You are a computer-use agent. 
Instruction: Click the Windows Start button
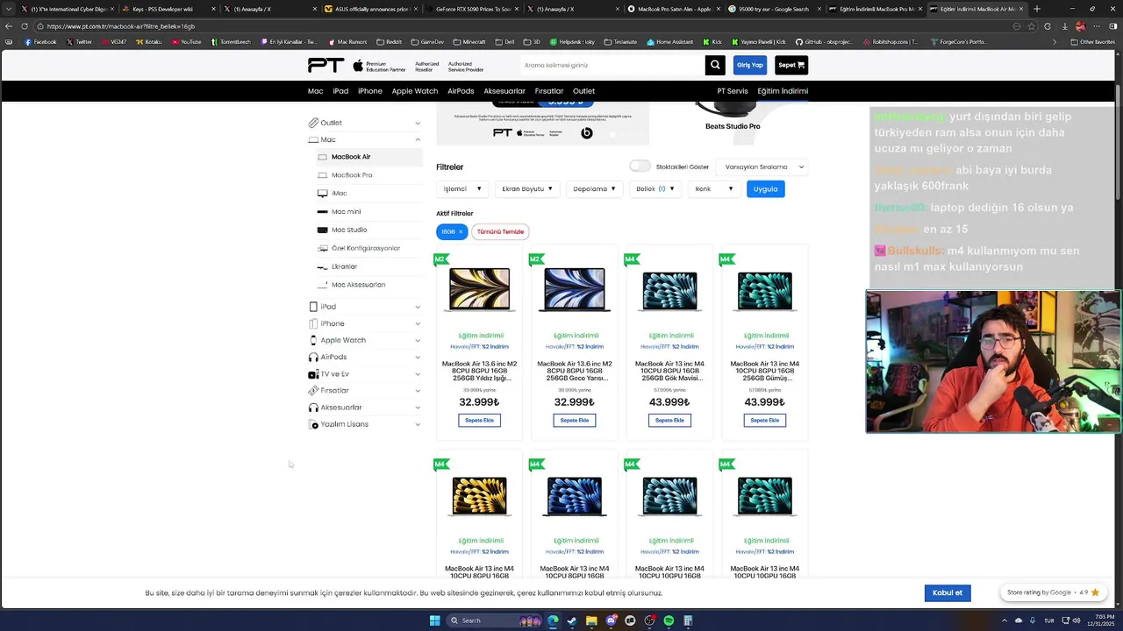(x=434, y=620)
